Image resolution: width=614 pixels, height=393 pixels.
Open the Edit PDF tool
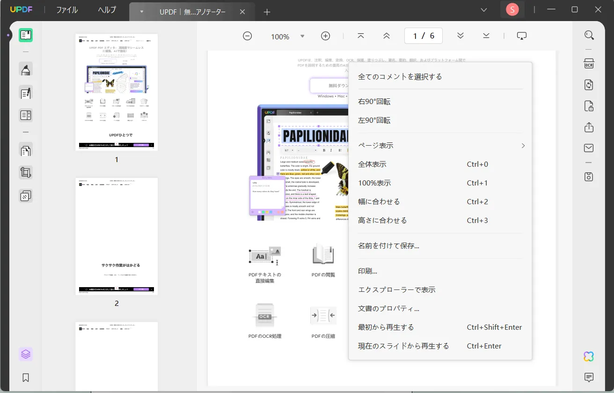pos(26,93)
